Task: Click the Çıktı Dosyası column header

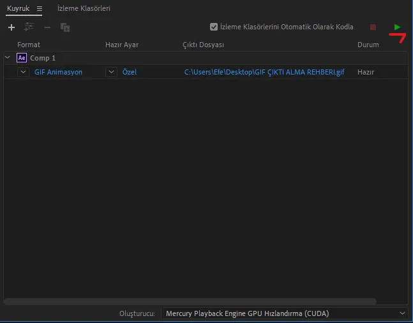Action: [x=203, y=45]
